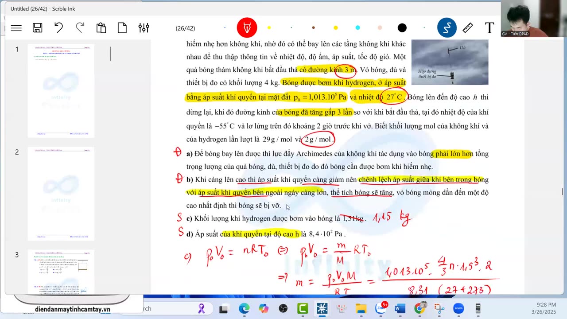The width and height of the screenshot is (567, 319).
Task: Click the (26/42) page counter
Action: 185,28
